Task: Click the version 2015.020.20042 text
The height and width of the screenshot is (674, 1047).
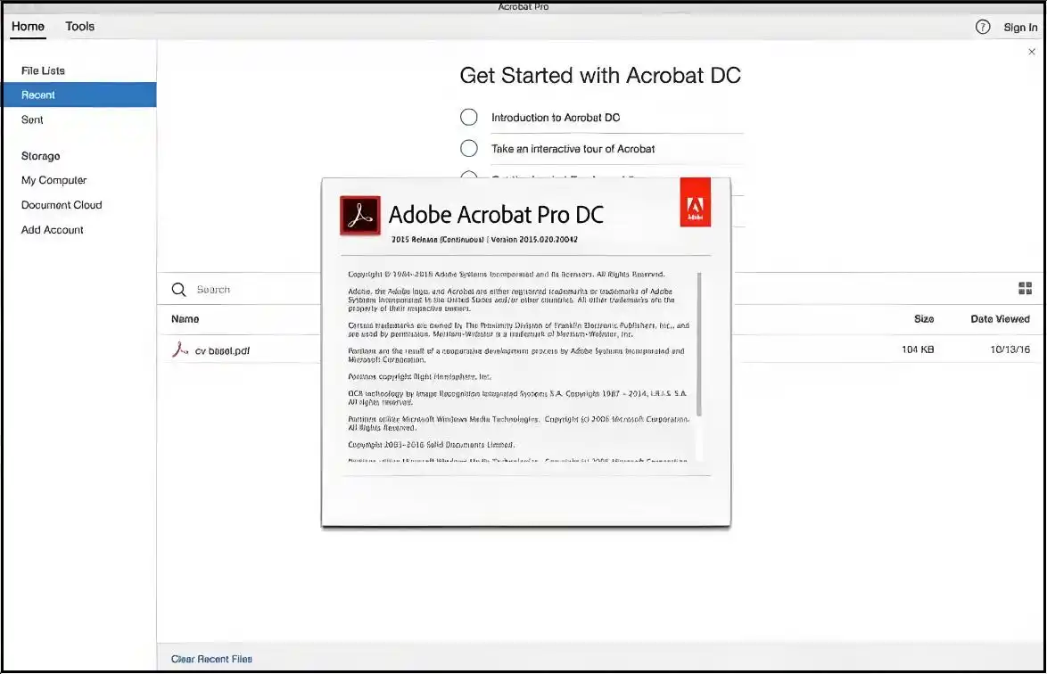Action: pyautogui.click(x=534, y=240)
